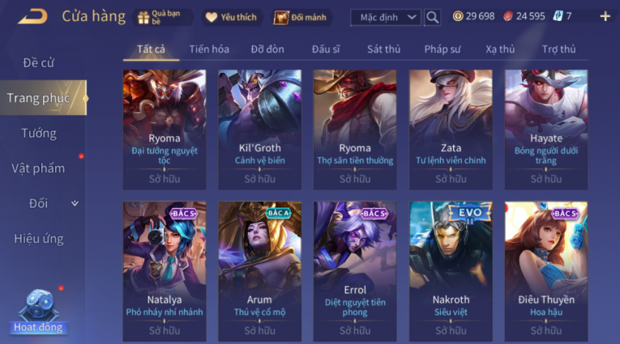Expand the Đổi sidebar chevron
620x344 pixels.
pos(75,203)
